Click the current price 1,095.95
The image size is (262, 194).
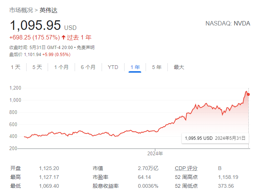[x=35, y=25]
